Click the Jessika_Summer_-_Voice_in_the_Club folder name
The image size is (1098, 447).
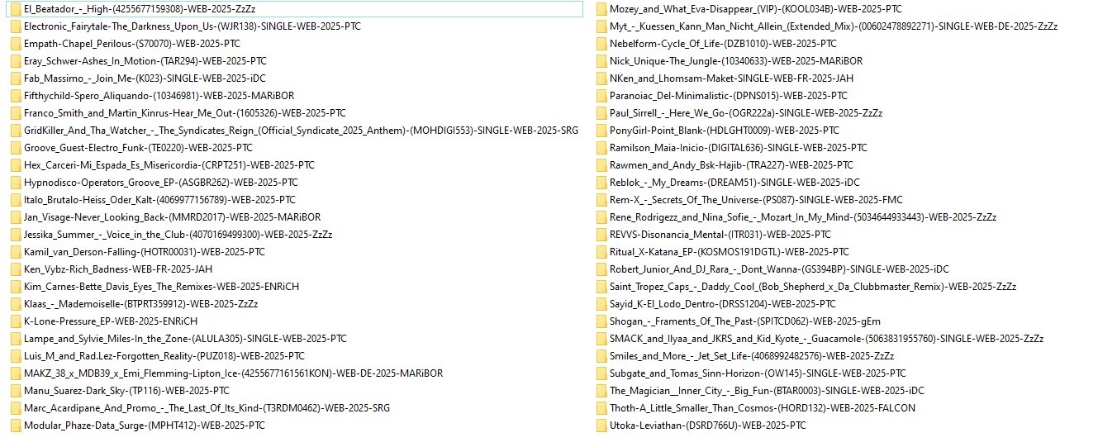tap(178, 235)
